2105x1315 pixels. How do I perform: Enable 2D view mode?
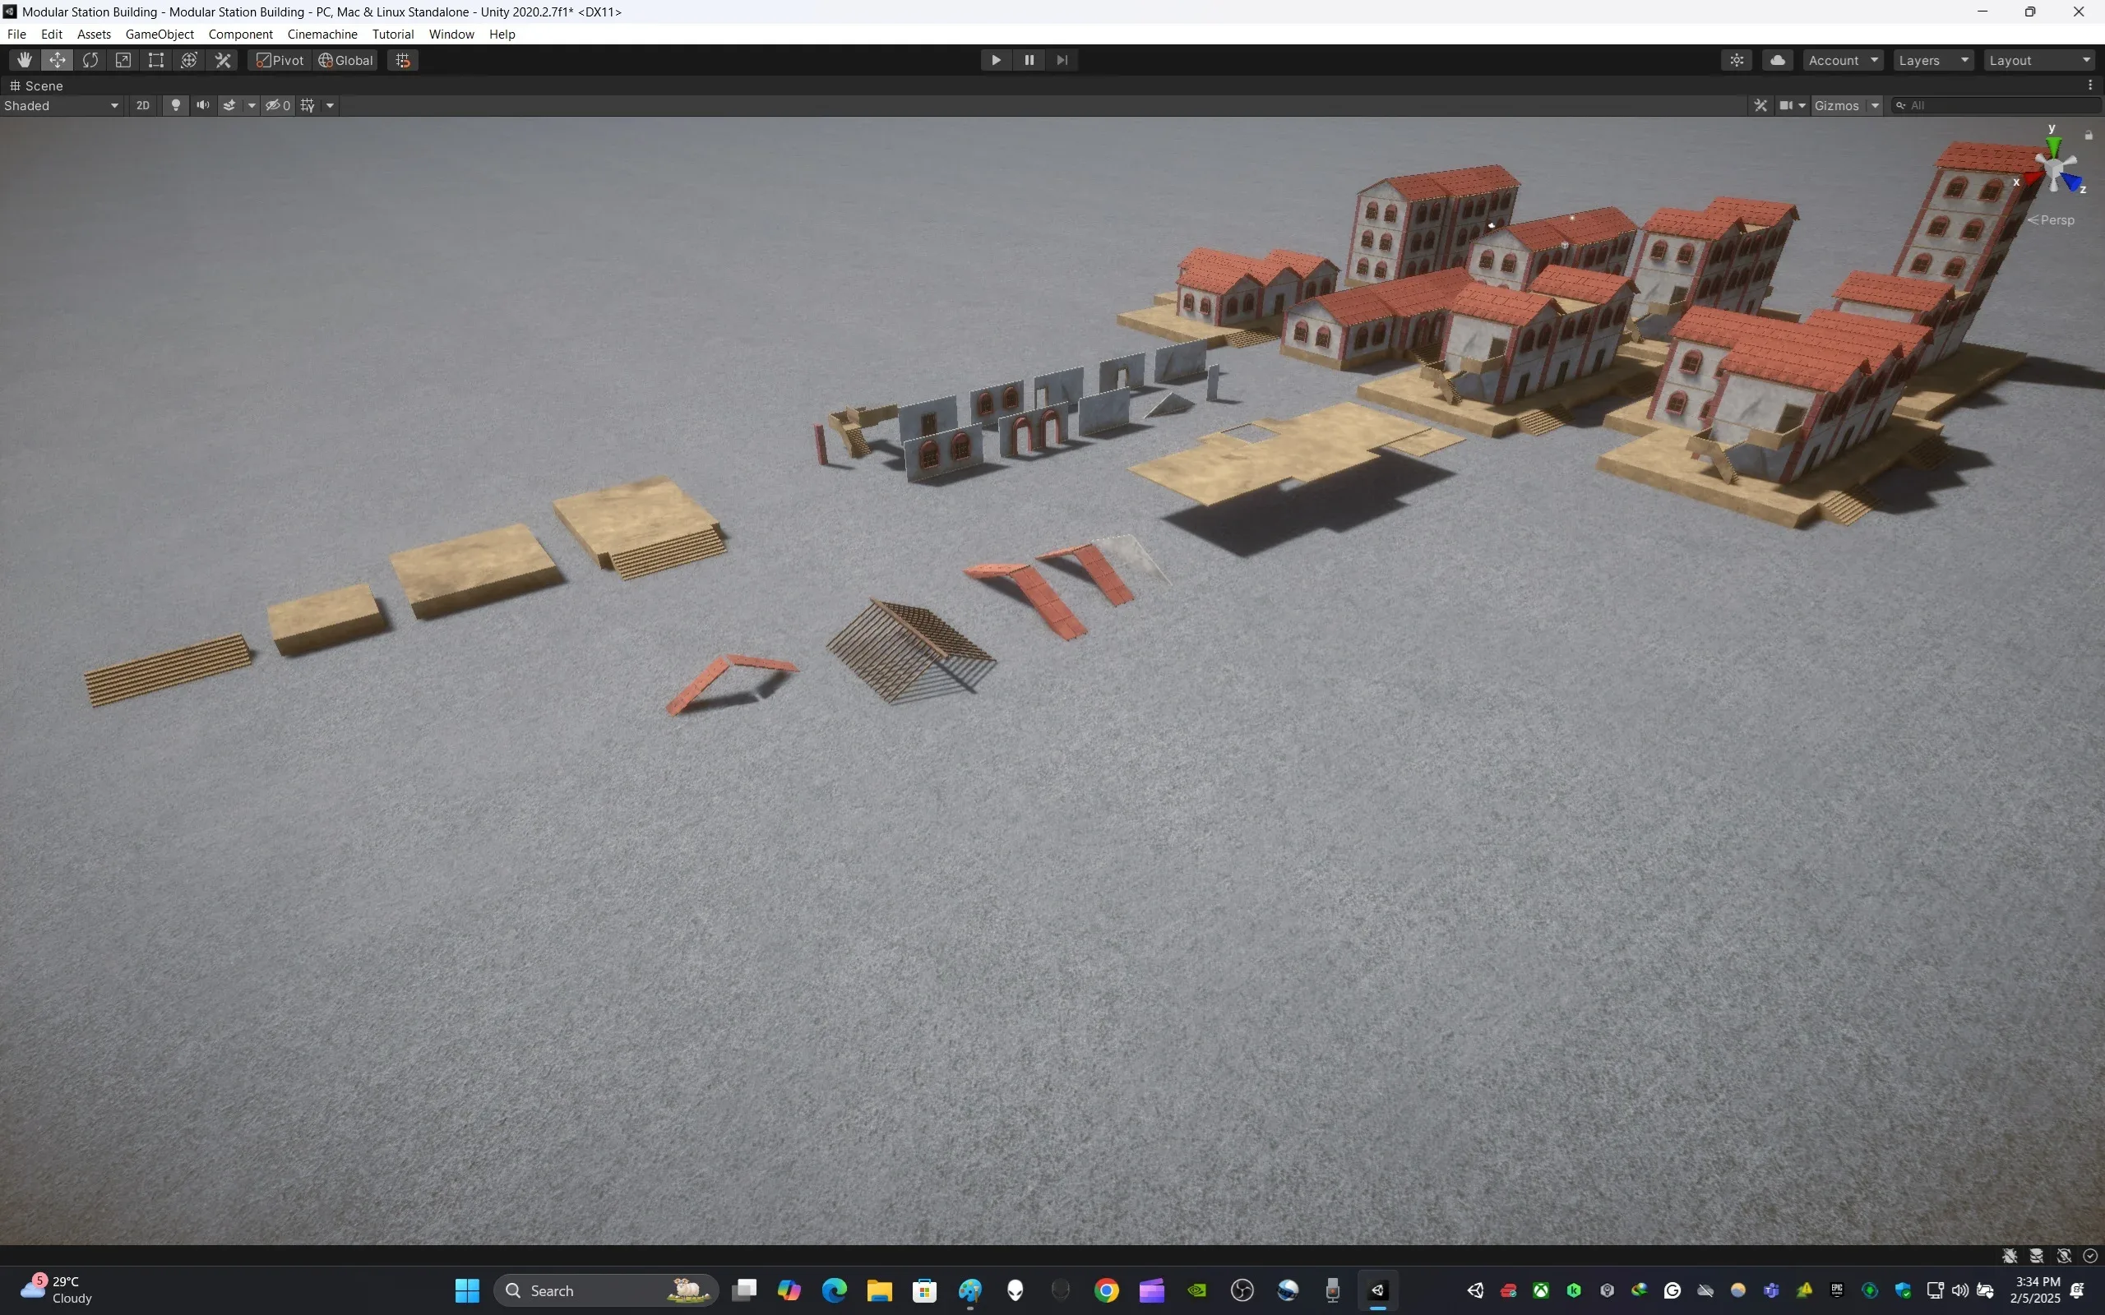[142, 104]
